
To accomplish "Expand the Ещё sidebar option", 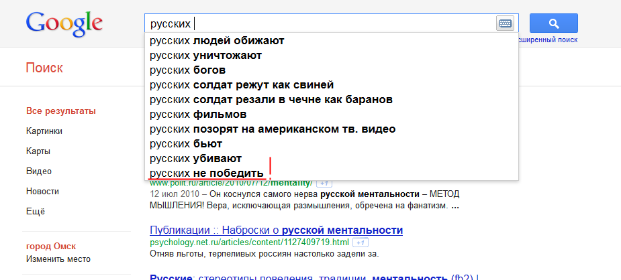I will [36, 211].
